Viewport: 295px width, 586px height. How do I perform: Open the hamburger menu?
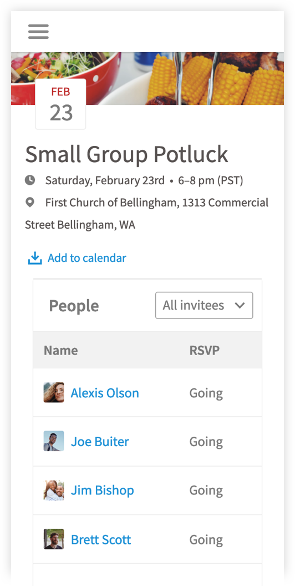pyautogui.click(x=38, y=32)
